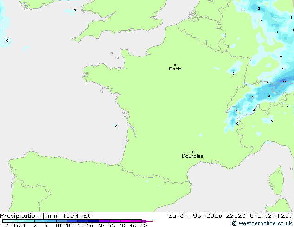
Task: Click the "30" legend scale label
Action: tap(101, 225)
